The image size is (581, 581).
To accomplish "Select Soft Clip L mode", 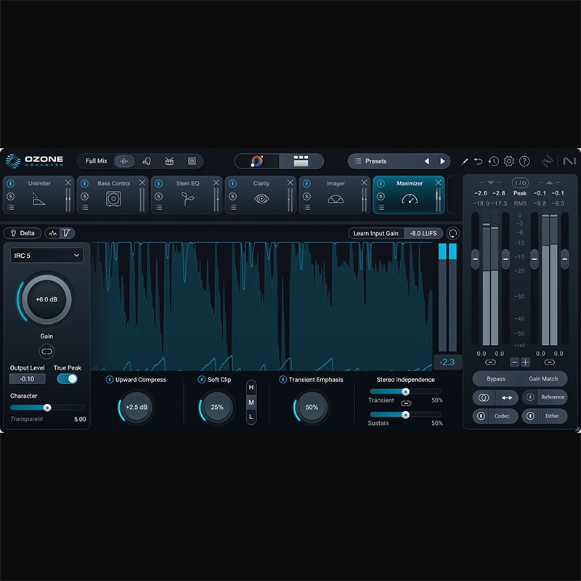I will pyautogui.click(x=251, y=417).
